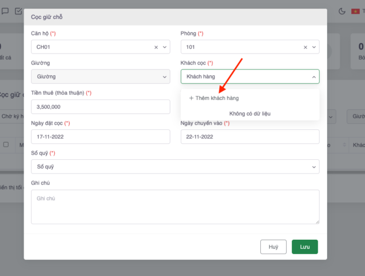Collapse the Khách hàng customer dropdown
365x276 pixels.
pos(314,76)
